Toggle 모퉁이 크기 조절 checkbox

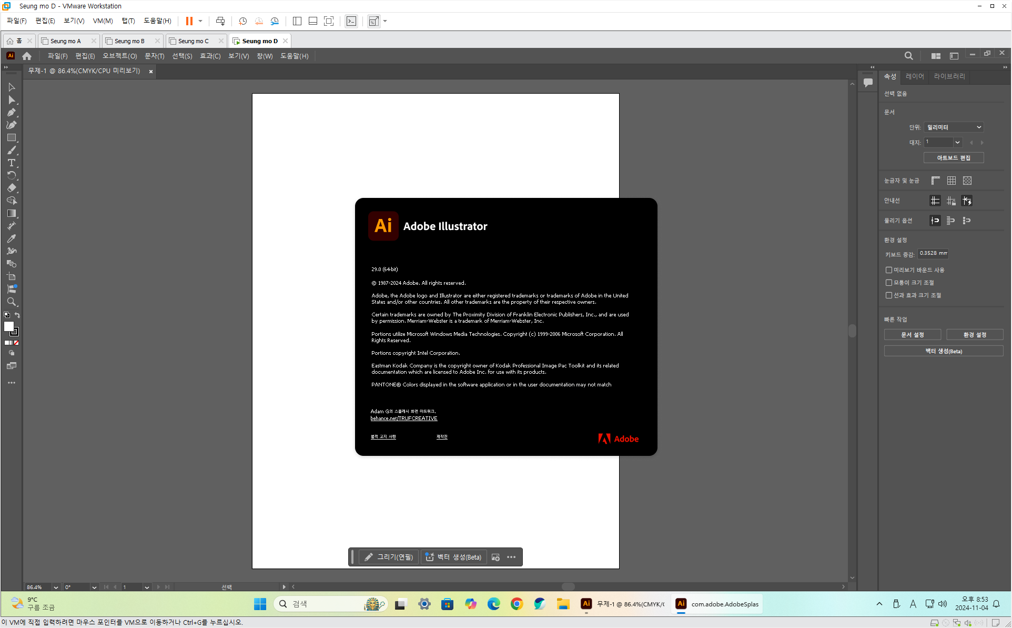(889, 283)
